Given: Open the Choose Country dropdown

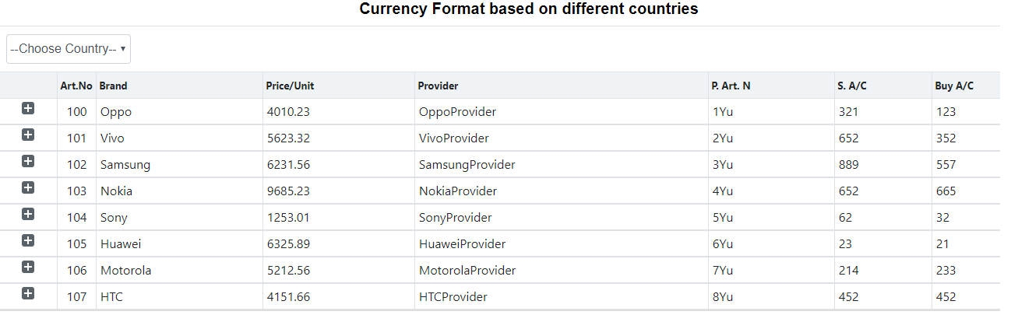Looking at the screenshot, I should [69, 49].
